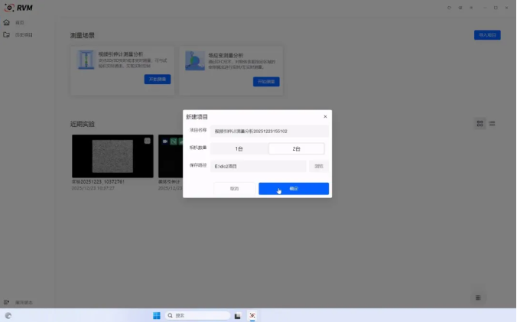This screenshot has height=322, width=517.
Task: Open the second recent experiment thumbnail
Action: pos(171,156)
